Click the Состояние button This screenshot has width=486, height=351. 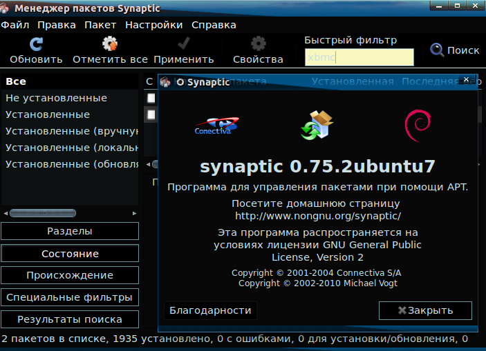70,253
